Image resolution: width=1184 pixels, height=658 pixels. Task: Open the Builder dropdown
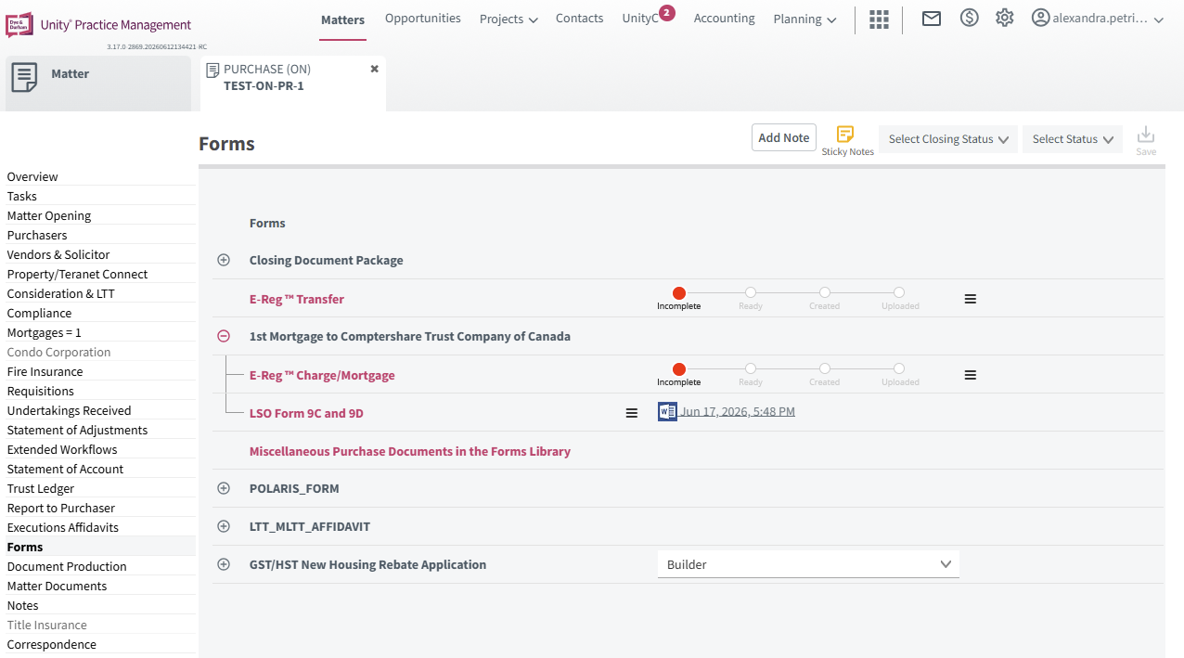click(808, 564)
